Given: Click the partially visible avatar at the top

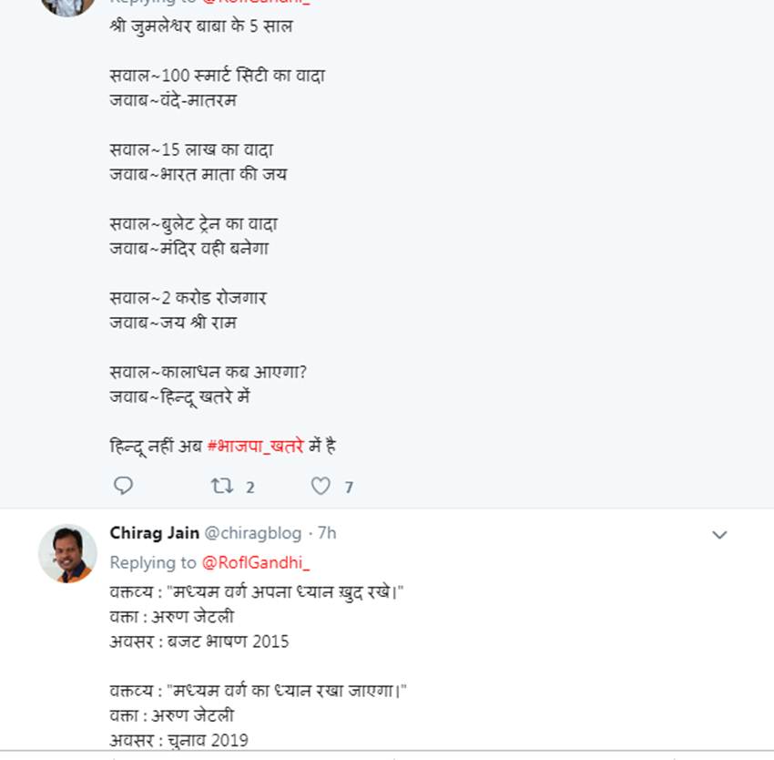Looking at the screenshot, I should [67, 5].
